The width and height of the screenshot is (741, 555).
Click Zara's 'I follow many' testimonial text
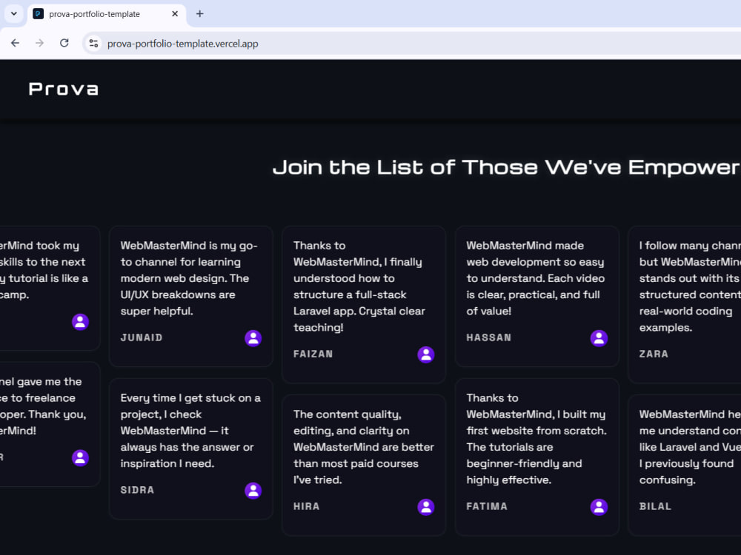tap(690, 286)
